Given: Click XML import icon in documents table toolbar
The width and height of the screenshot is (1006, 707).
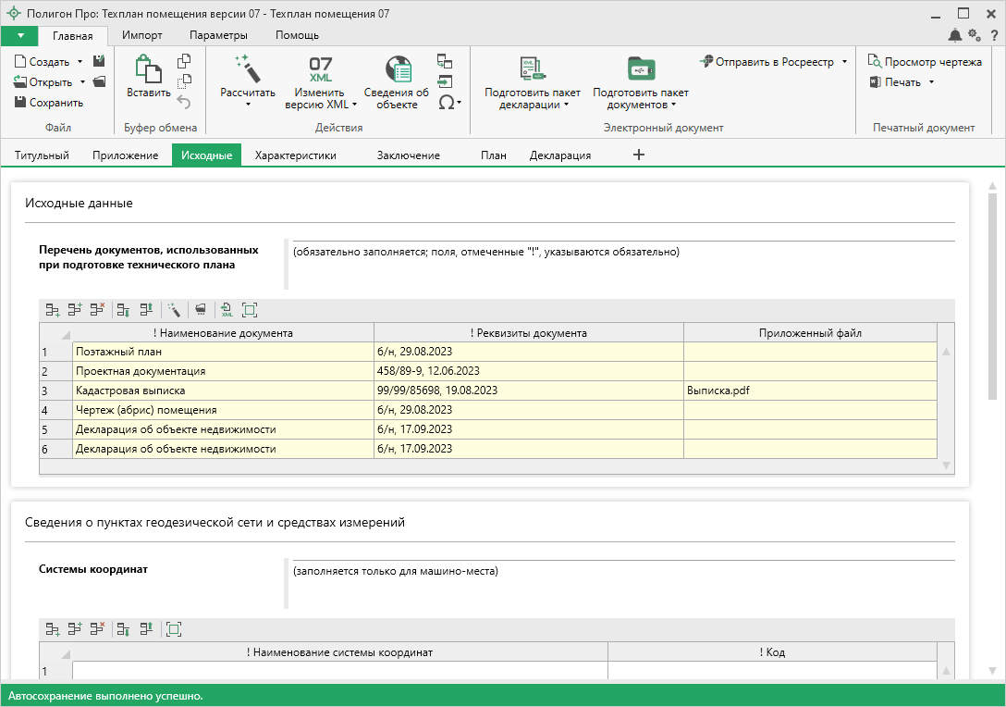Looking at the screenshot, I should coord(226,310).
